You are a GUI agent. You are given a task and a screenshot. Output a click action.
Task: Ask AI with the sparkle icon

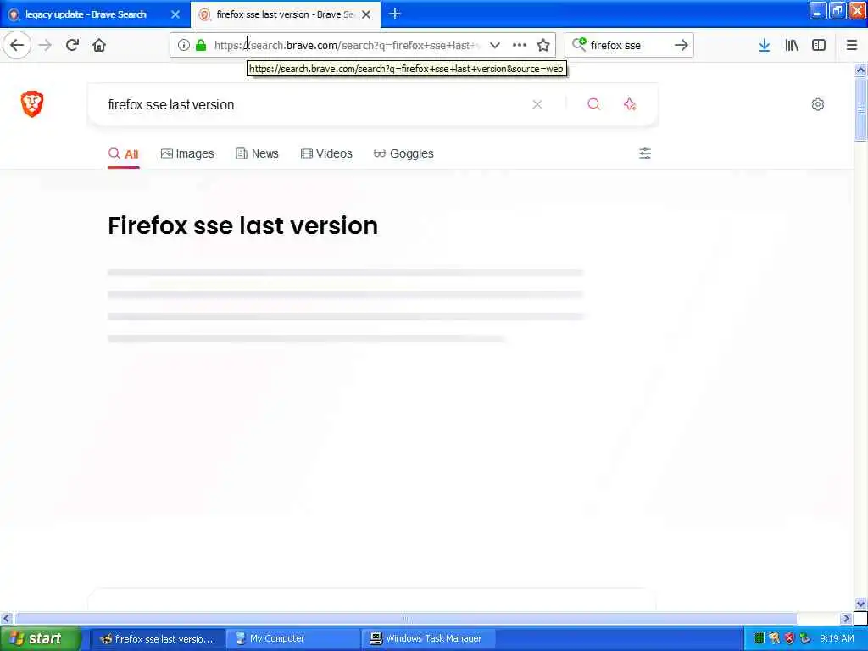pos(630,104)
